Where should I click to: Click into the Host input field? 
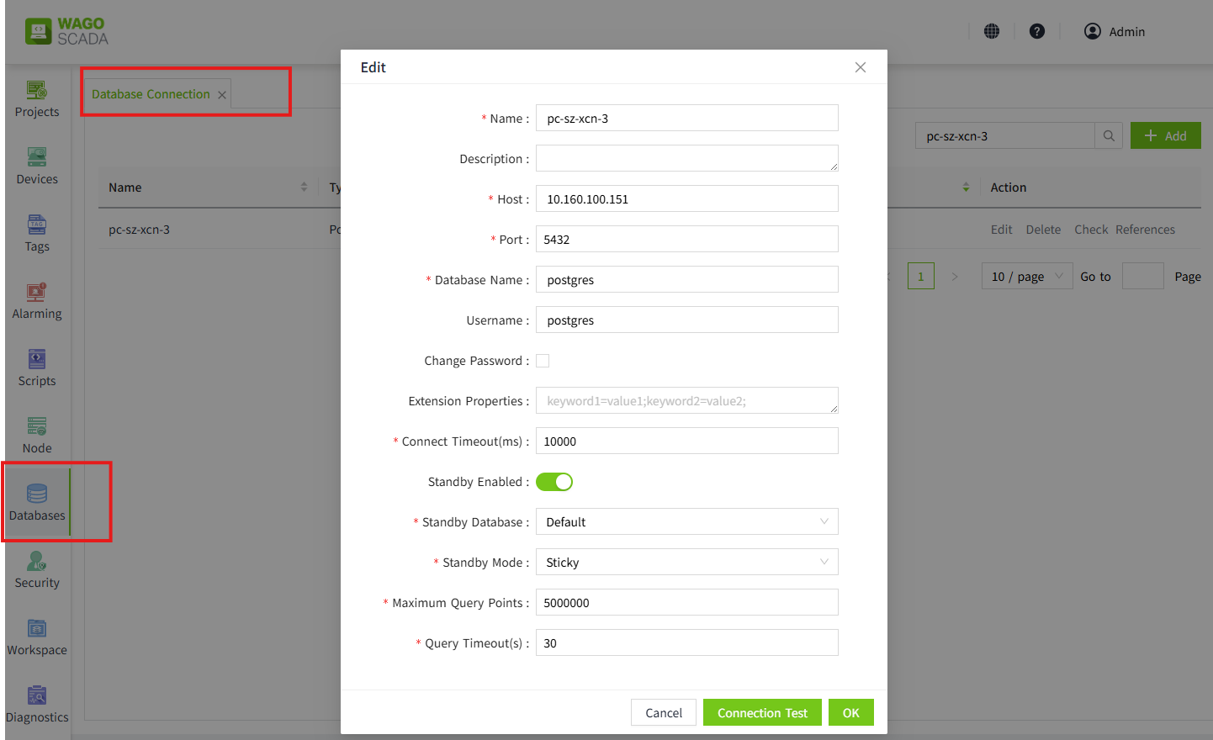[x=686, y=199]
